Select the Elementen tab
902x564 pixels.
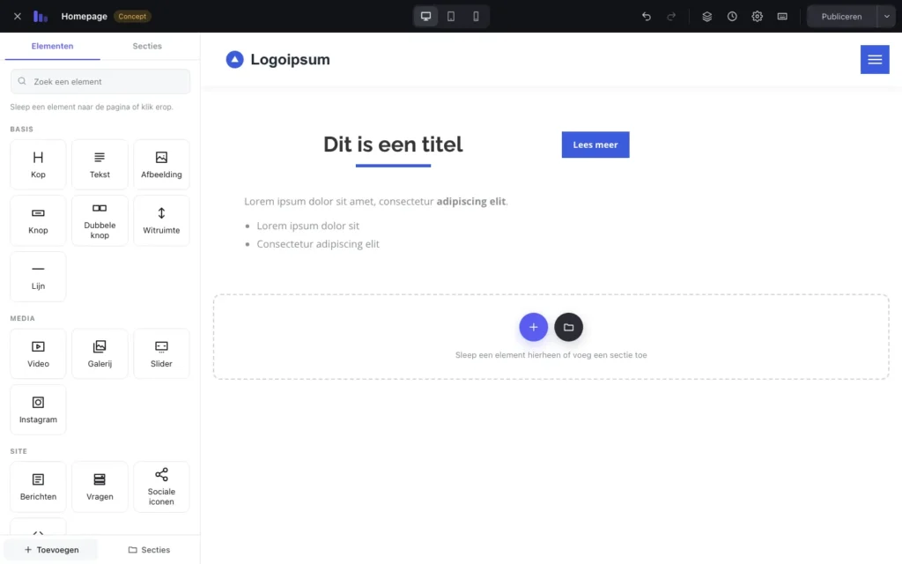coord(52,46)
